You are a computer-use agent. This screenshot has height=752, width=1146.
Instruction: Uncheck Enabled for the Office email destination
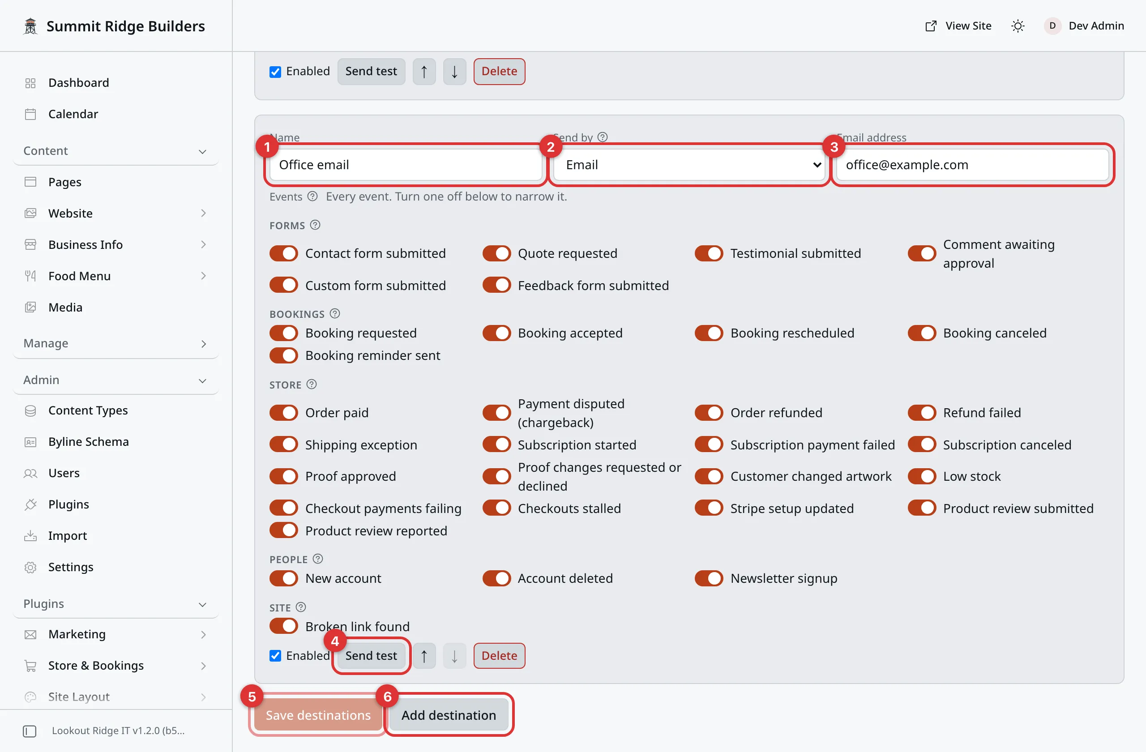[x=275, y=656]
